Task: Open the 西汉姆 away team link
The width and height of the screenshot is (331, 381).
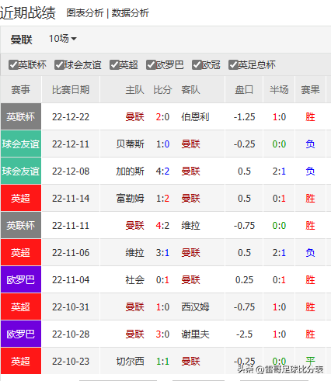Action: [x=195, y=307]
